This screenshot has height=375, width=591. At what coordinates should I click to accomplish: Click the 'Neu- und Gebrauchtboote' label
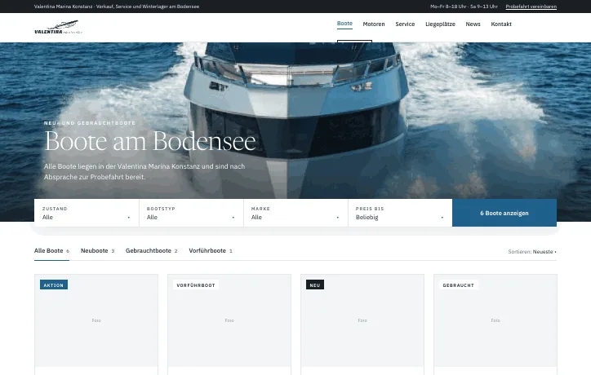pyautogui.click(x=89, y=123)
